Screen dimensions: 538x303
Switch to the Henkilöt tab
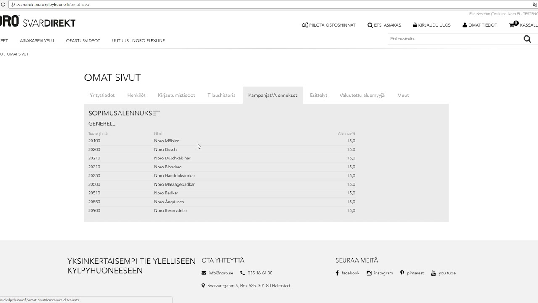136,95
